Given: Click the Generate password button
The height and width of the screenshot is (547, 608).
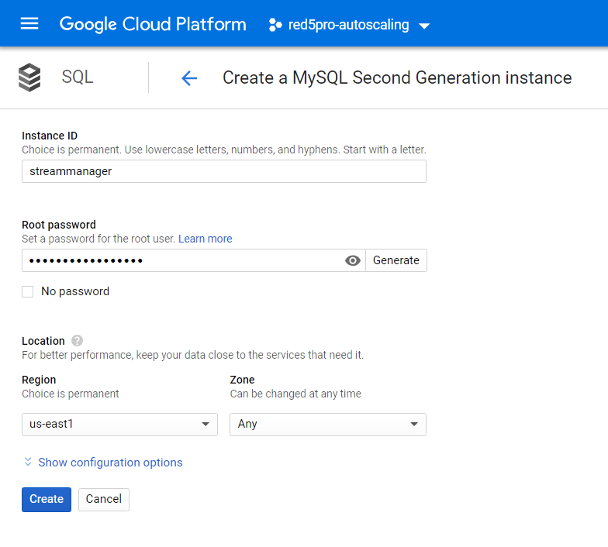Looking at the screenshot, I should point(396,260).
